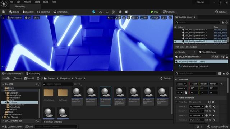Lock the Details panel with the padlock icon

tap(227, 57)
